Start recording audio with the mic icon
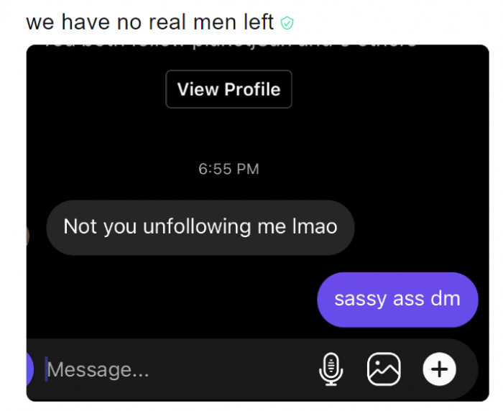This screenshot has width=503, height=411. pos(331,369)
